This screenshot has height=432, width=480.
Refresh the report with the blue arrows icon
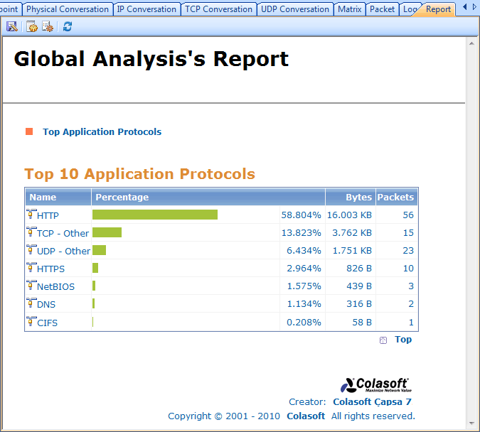tap(68, 26)
